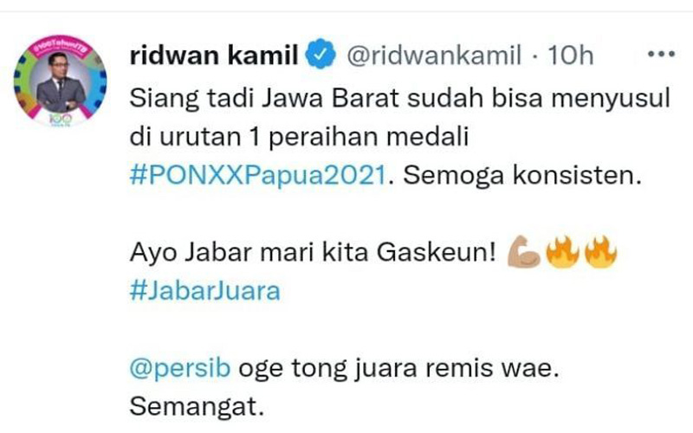This screenshot has height=433, width=693.
Task: Click the closing word 'Semangat.'
Action: click(x=197, y=407)
